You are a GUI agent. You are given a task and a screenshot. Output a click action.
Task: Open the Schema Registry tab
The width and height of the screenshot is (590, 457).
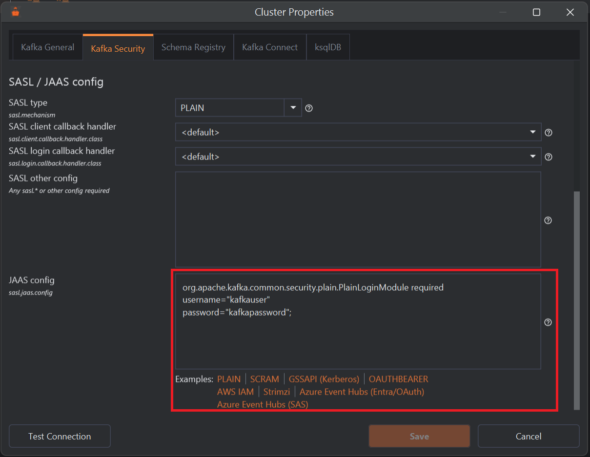(x=193, y=47)
